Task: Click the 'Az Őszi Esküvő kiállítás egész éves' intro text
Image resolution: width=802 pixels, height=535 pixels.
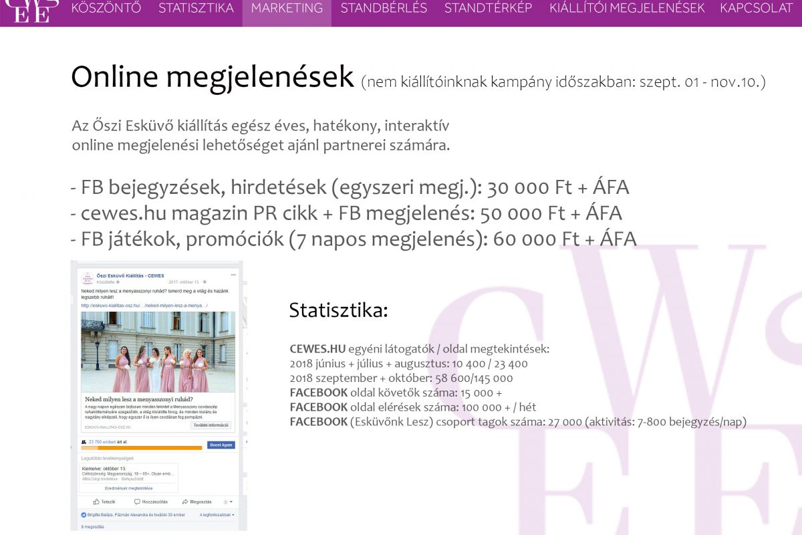Action: click(261, 135)
